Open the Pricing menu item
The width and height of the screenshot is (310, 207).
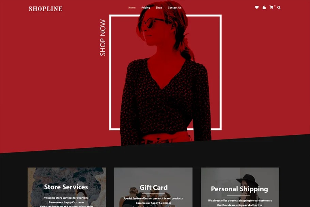[x=145, y=8]
